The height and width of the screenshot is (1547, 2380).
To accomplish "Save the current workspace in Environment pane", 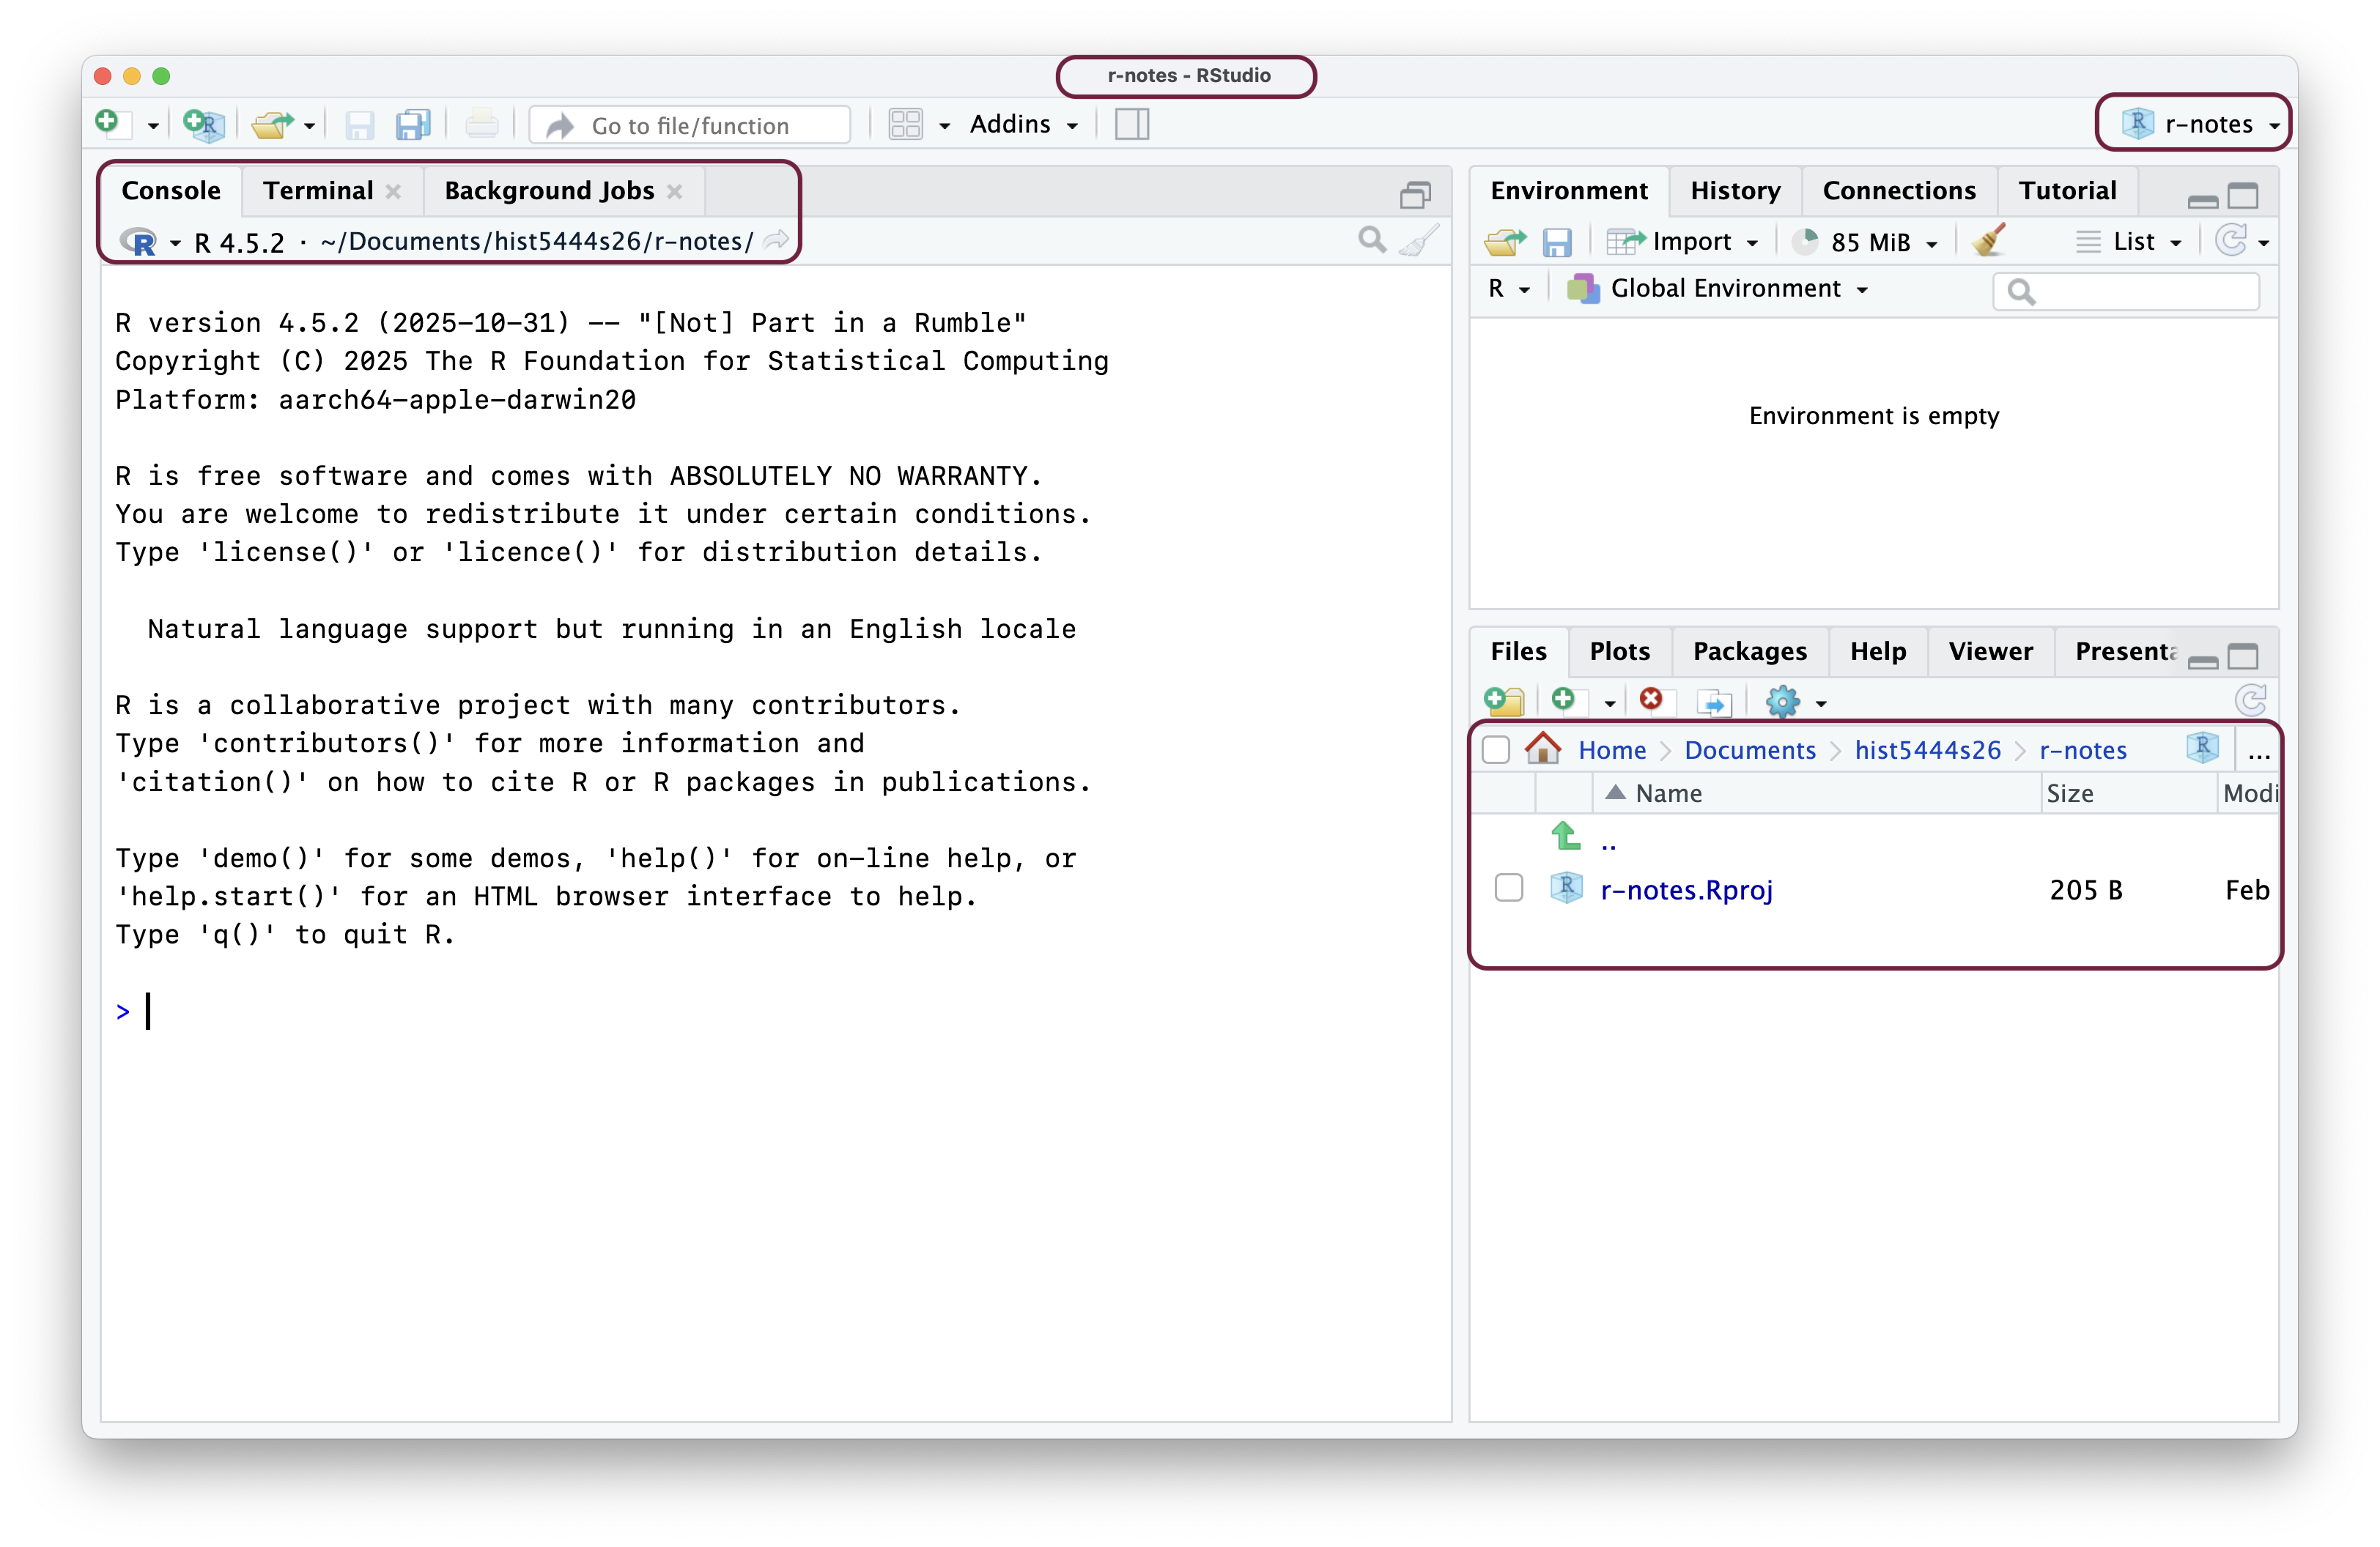I will click(1558, 241).
